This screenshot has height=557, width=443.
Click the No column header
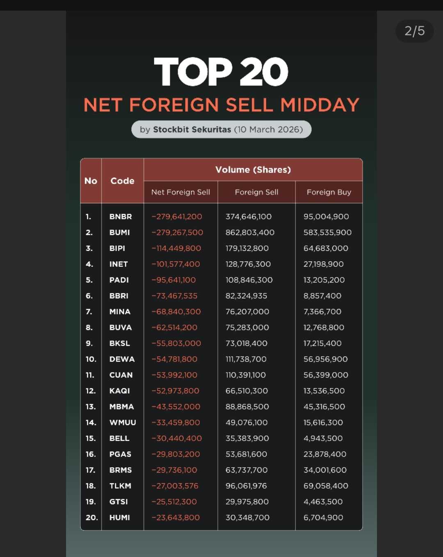coord(91,181)
